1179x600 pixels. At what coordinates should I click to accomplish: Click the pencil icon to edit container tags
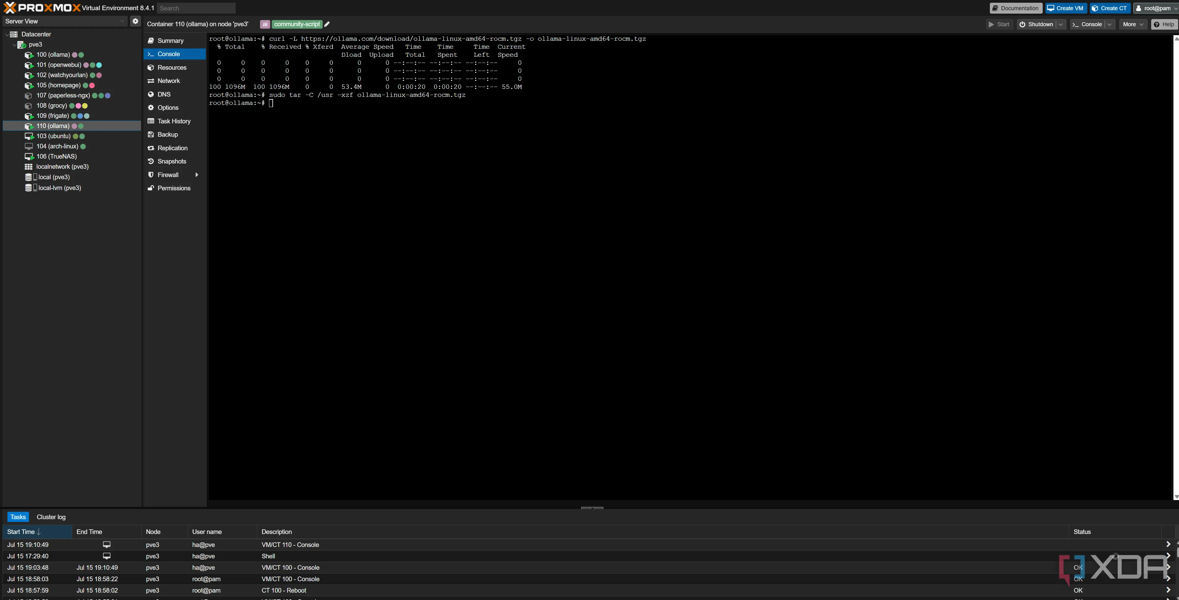click(327, 24)
